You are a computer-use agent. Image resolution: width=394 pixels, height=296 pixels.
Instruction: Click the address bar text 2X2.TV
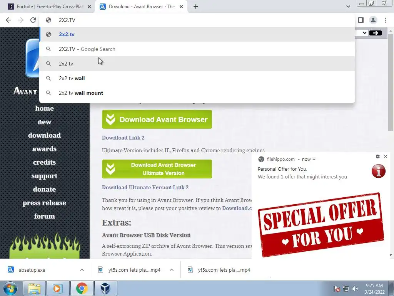point(67,20)
